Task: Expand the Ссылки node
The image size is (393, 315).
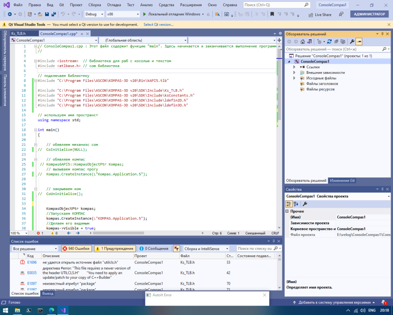Action: [x=294, y=67]
